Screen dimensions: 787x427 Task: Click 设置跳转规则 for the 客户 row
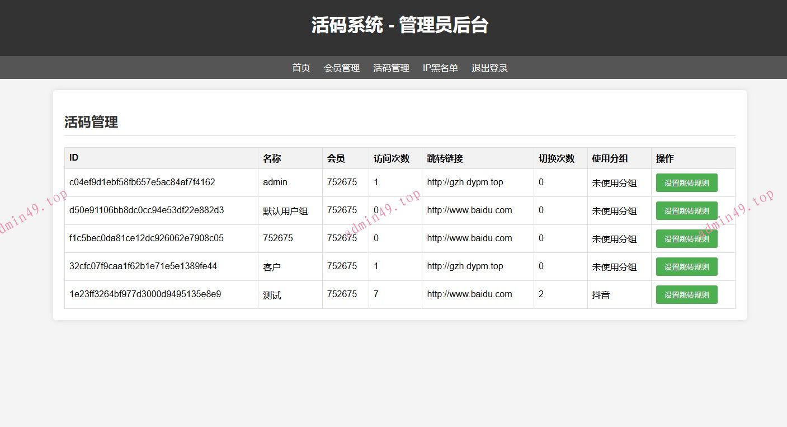point(686,266)
